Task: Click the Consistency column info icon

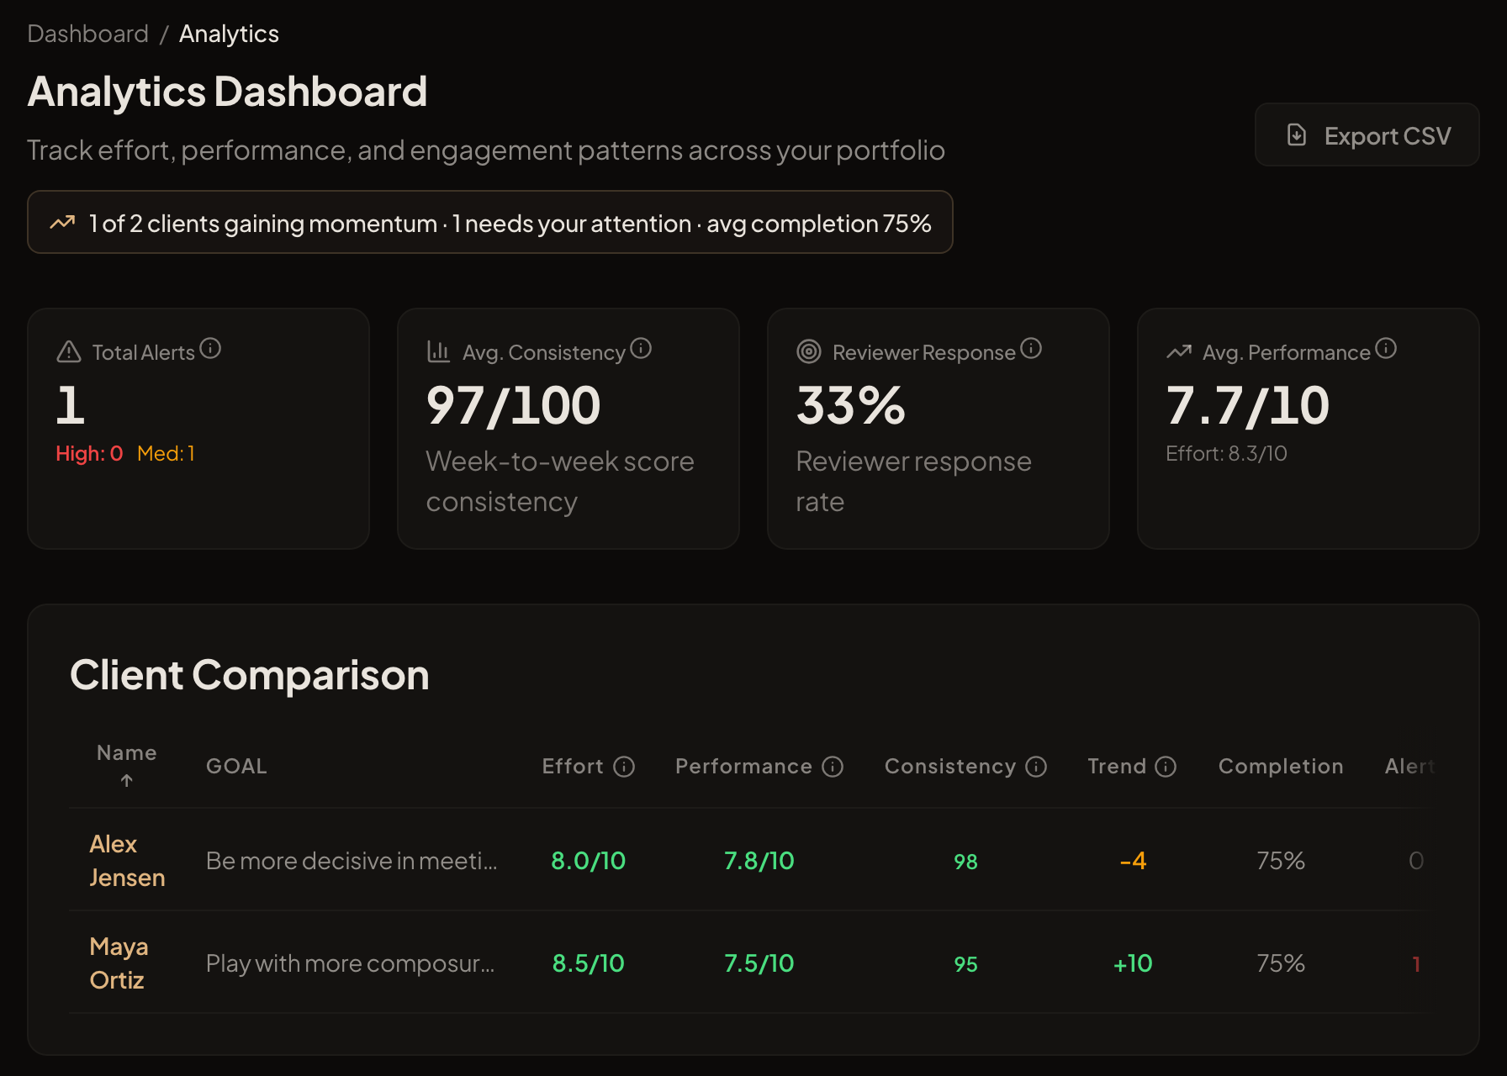Action: coord(1036,767)
